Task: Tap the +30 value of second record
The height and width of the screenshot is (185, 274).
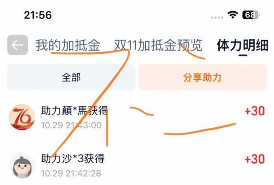Action: [255, 159]
